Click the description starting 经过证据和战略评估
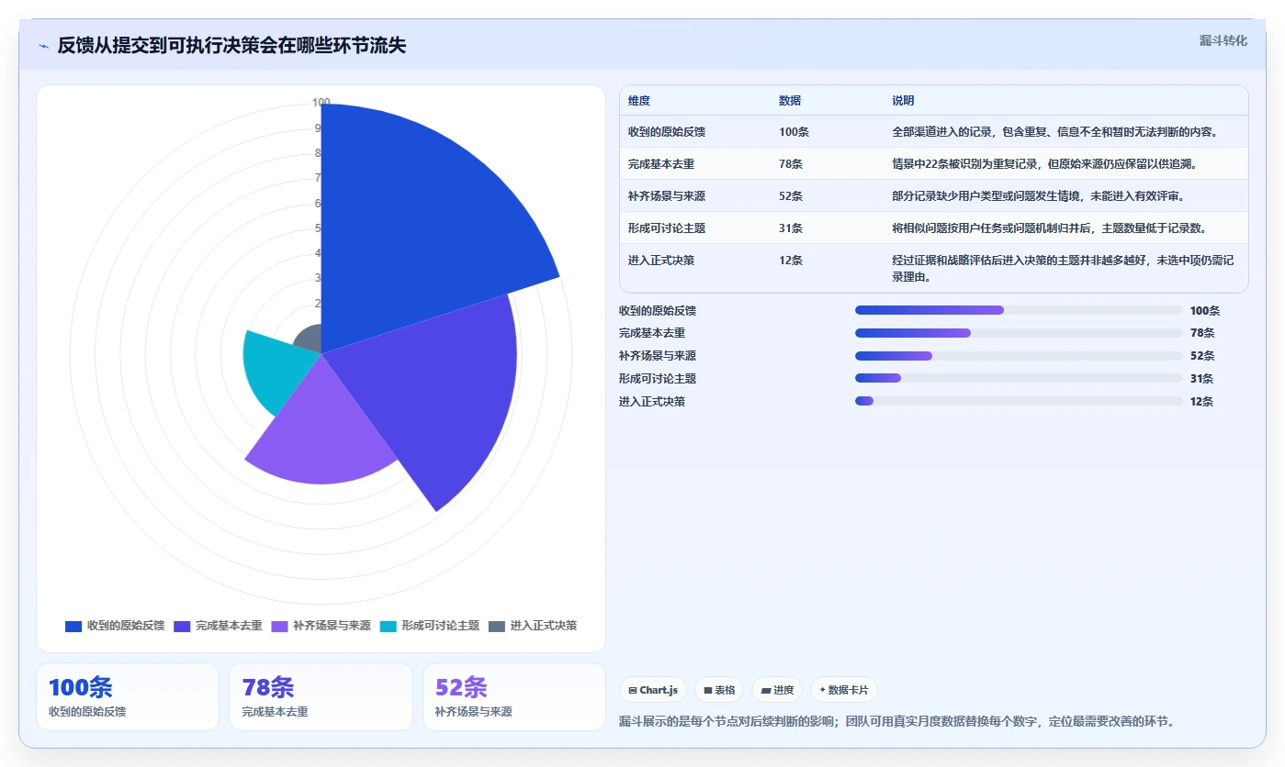The image size is (1285, 767). [1063, 269]
